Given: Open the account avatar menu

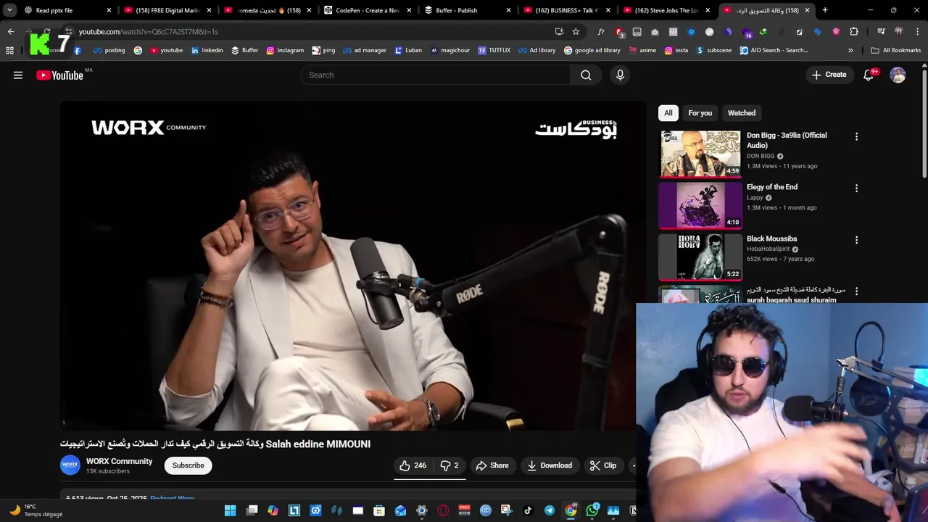Looking at the screenshot, I should (x=898, y=75).
